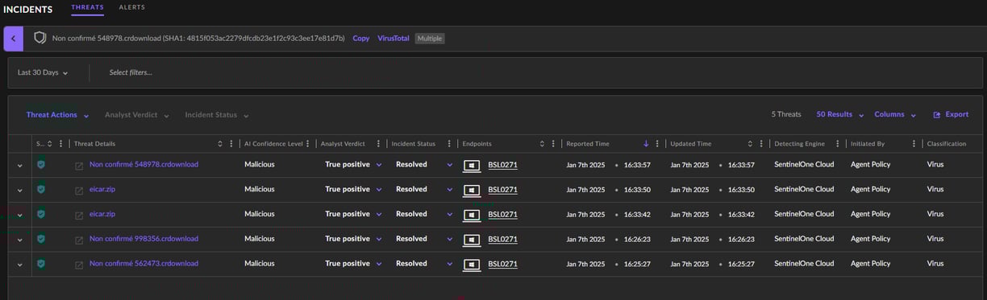Open the Last 30 Days date range dropdown
987x300 pixels.
(x=43, y=72)
